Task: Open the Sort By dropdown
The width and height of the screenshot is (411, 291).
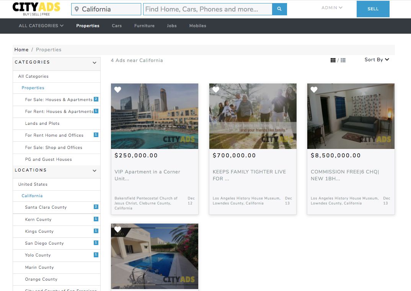Action: (x=377, y=60)
